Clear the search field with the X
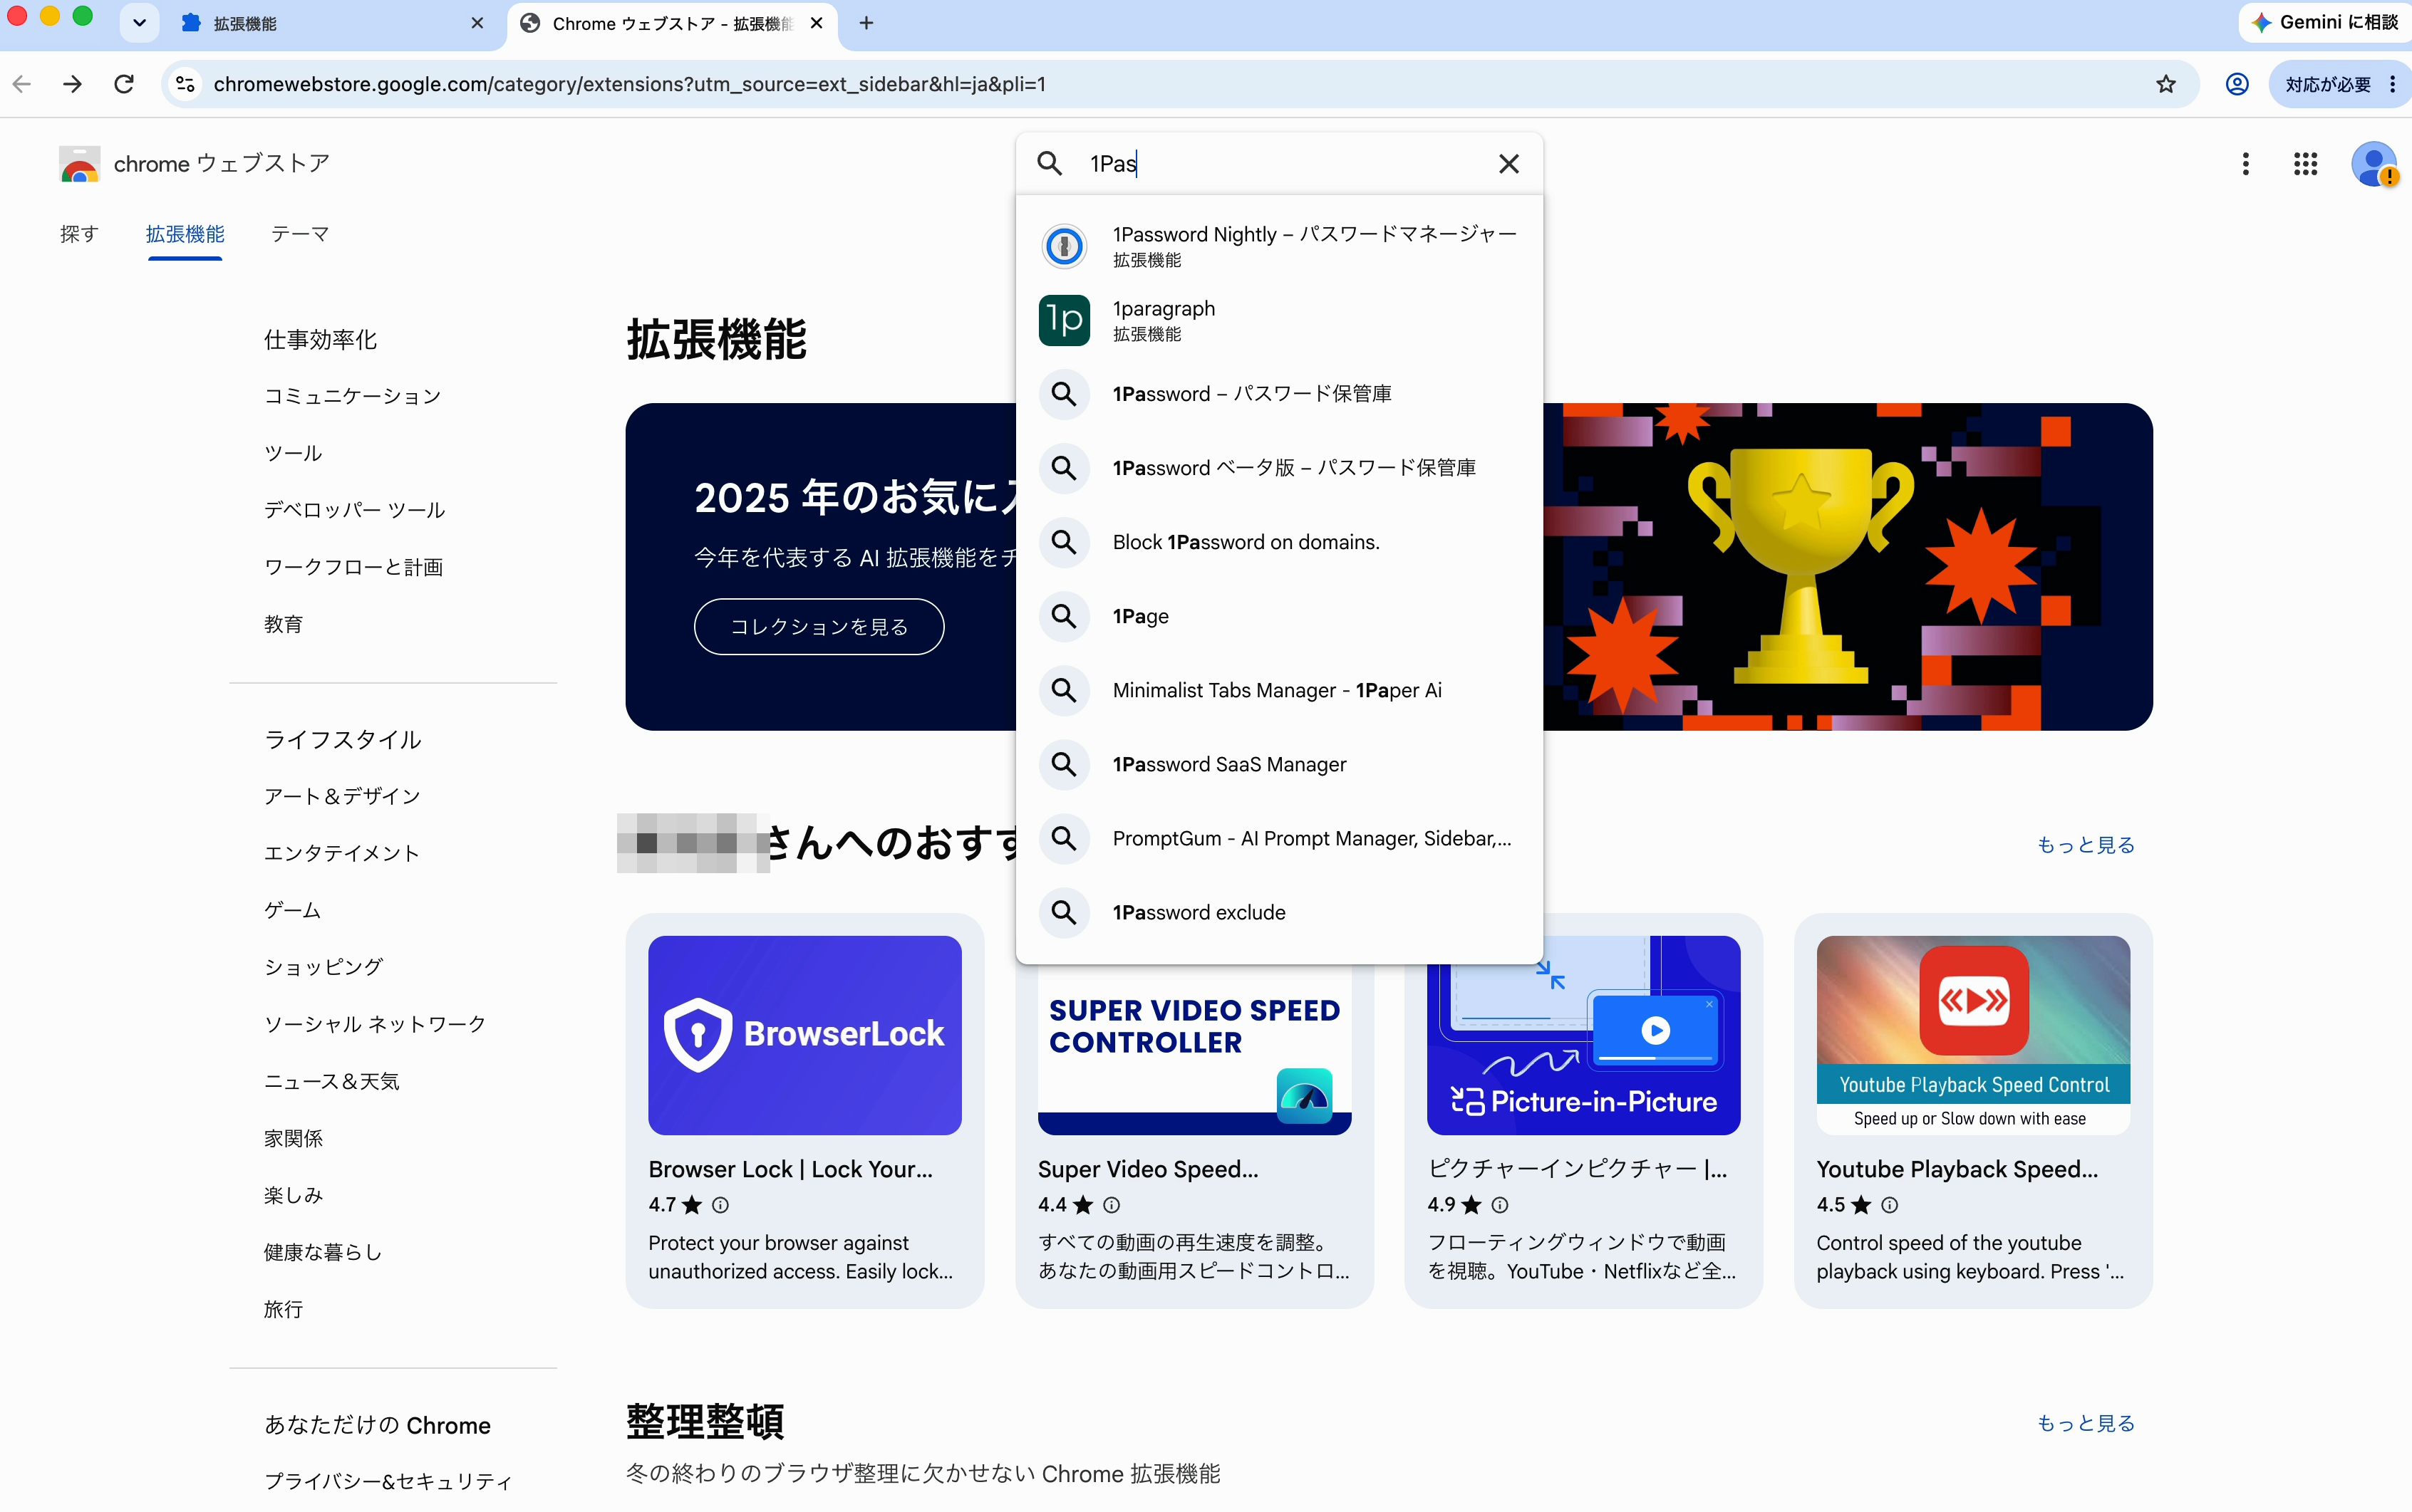The height and width of the screenshot is (1512, 2412). [1508, 164]
